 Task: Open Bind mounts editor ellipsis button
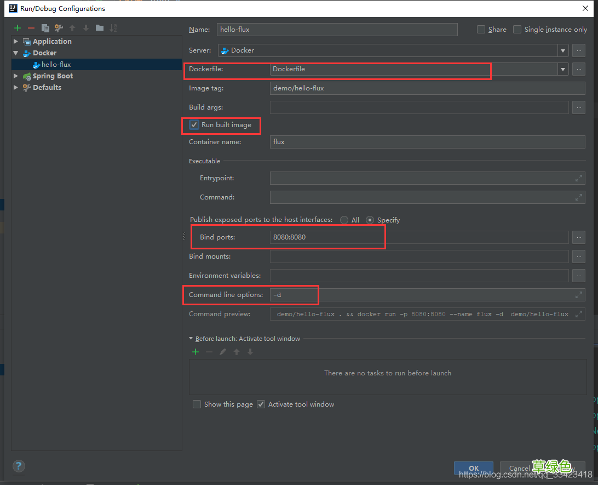click(x=579, y=256)
